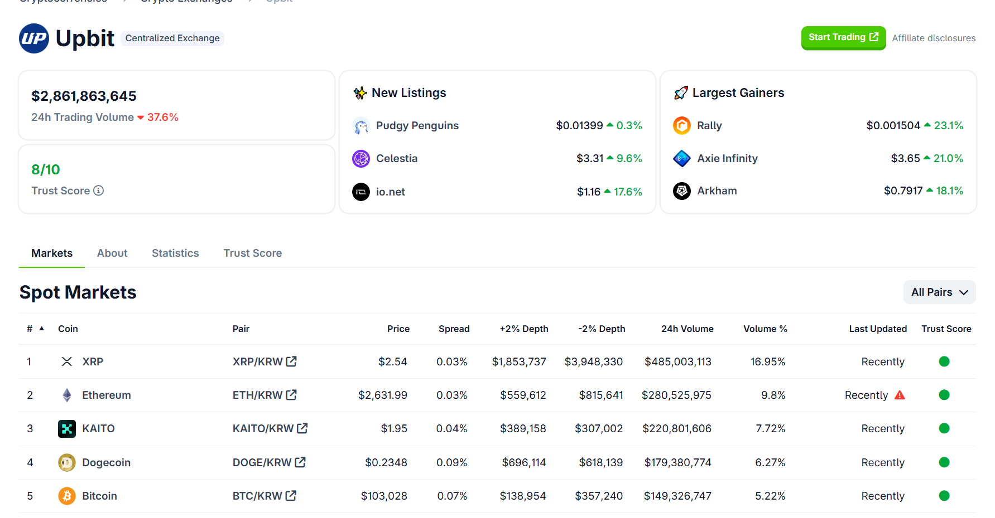Open the Arkham gainer link
The image size is (995, 518).
click(x=717, y=191)
